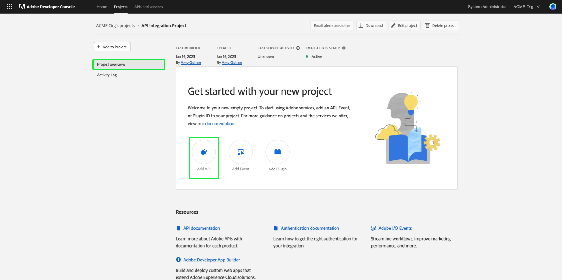Click the API Integration Project breadcrumb title
The image size is (562, 280).
tap(164, 26)
